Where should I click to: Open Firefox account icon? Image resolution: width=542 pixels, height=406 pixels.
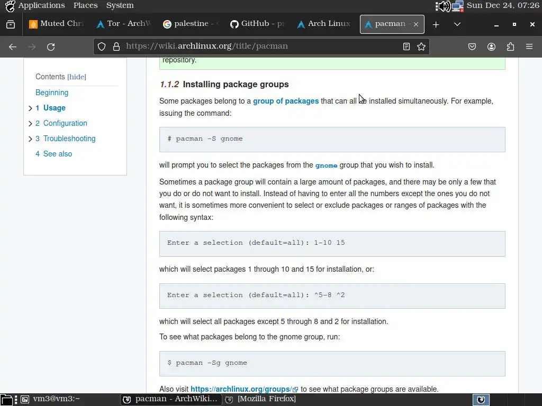(491, 47)
